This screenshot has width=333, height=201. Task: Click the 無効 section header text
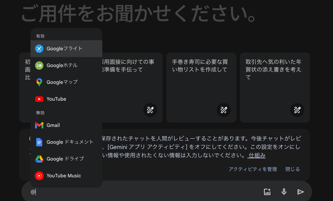click(40, 113)
